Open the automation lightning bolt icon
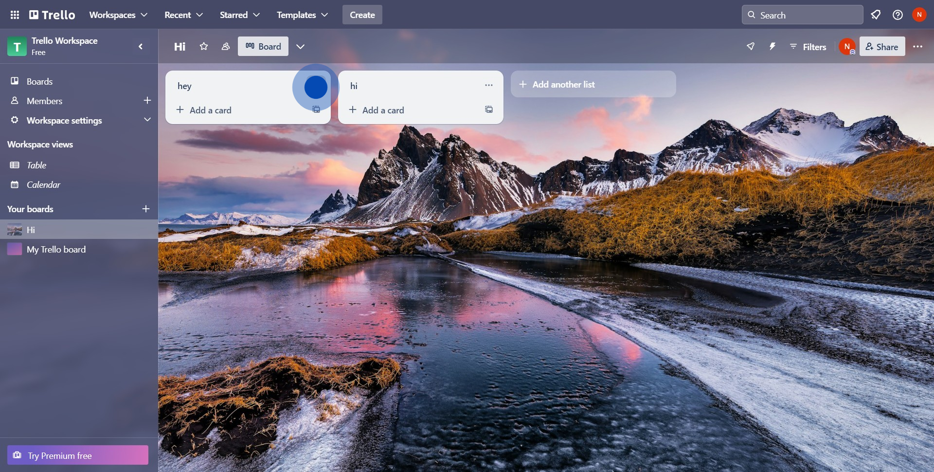Screen dimensions: 934x472 click(772, 46)
